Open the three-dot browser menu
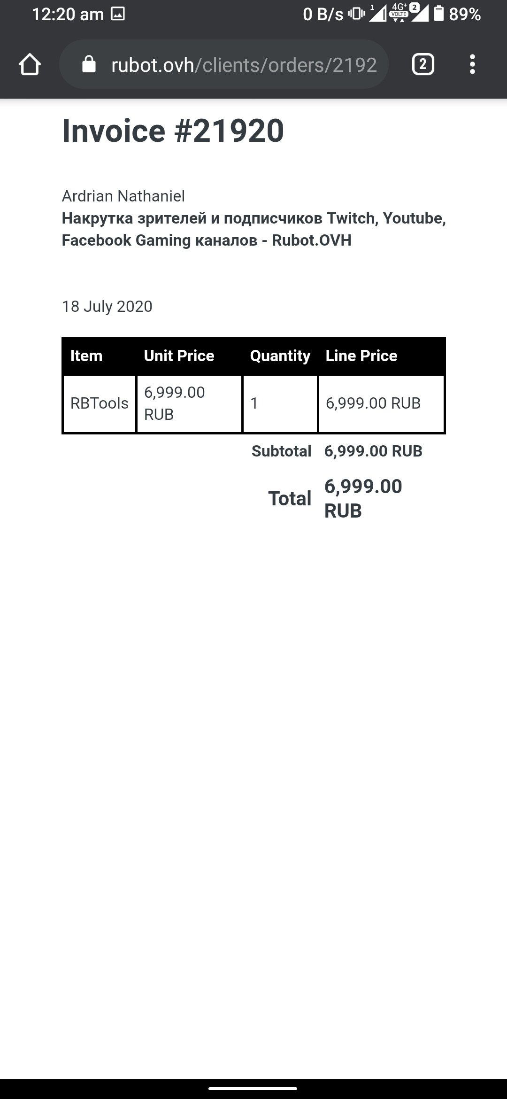 point(472,64)
